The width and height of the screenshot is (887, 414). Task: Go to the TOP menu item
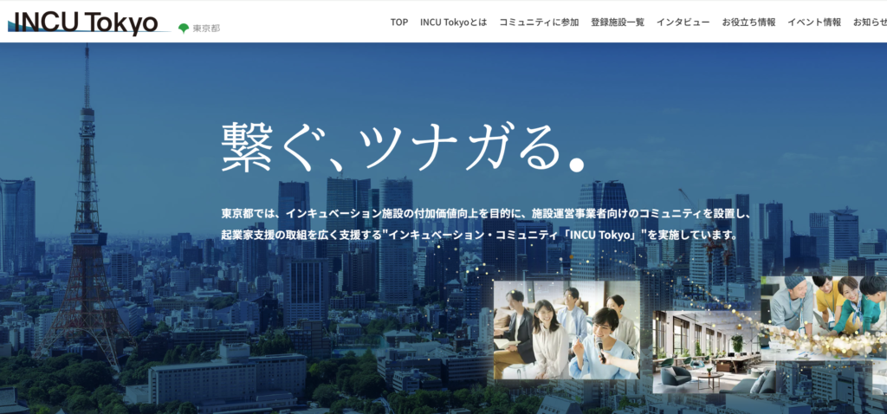point(398,22)
